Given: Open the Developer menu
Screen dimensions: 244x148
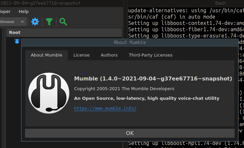Looking at the screenshot, I should 5,11.
